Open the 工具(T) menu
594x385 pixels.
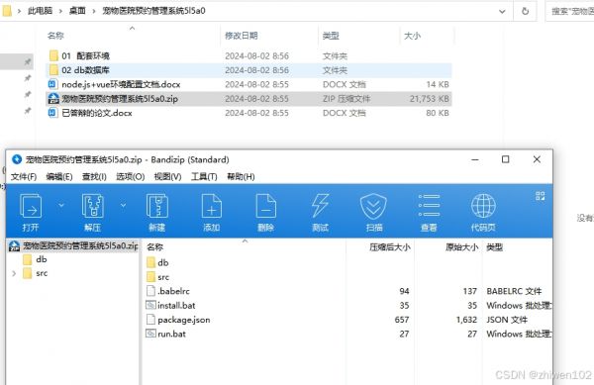pos(204,177)
